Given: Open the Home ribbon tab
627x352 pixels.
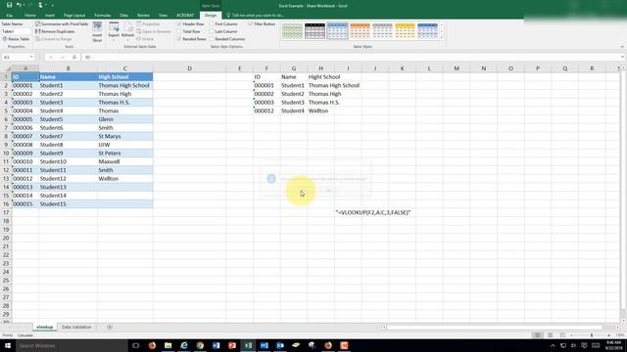Looking at the screenshot, I should coord(30,16).
